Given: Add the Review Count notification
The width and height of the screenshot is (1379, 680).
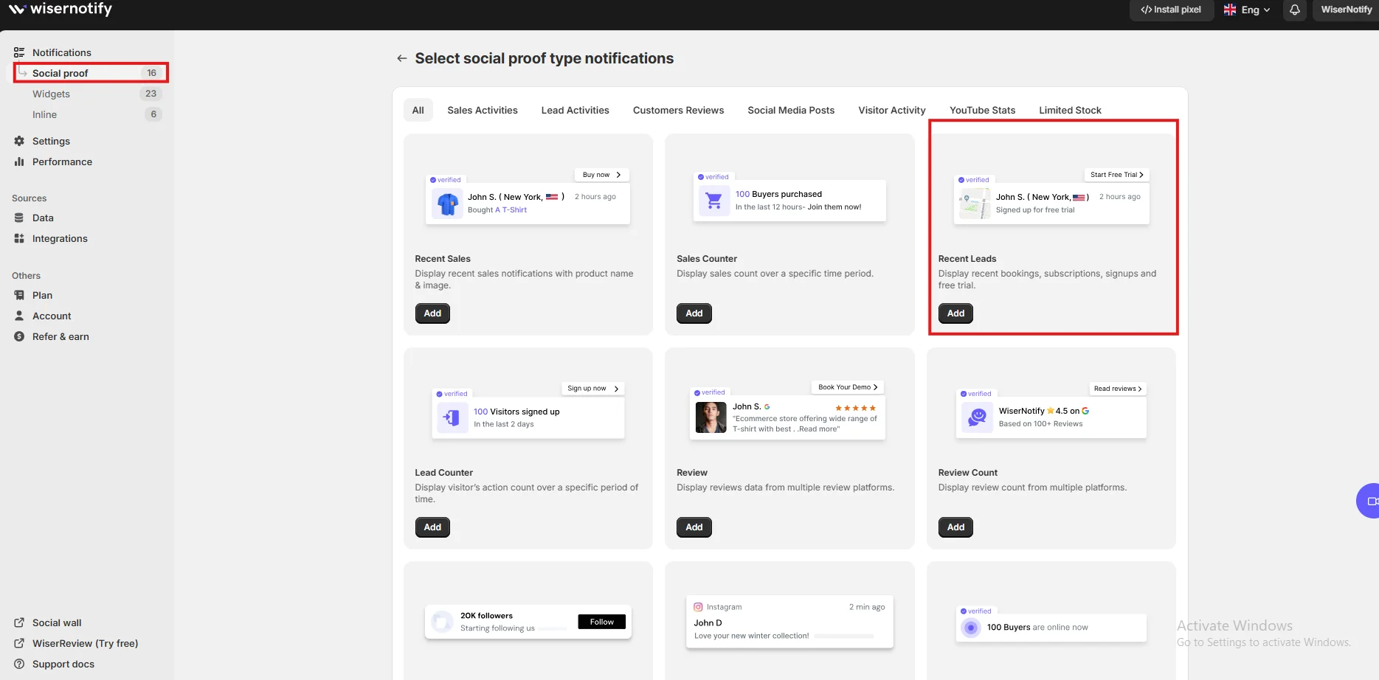Looking at the screenshot, I should coord(955,527).
